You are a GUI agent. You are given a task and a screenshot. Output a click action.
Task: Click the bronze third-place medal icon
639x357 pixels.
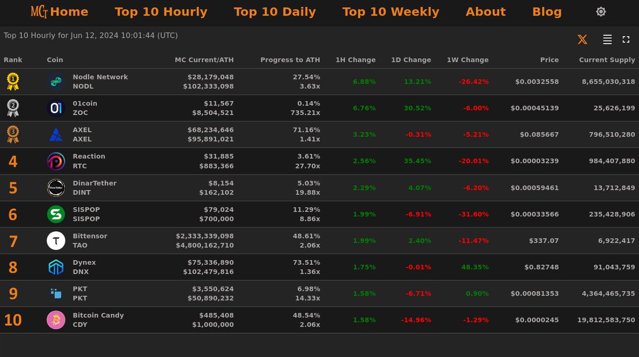pyautogui.click(x=13, y=134)
